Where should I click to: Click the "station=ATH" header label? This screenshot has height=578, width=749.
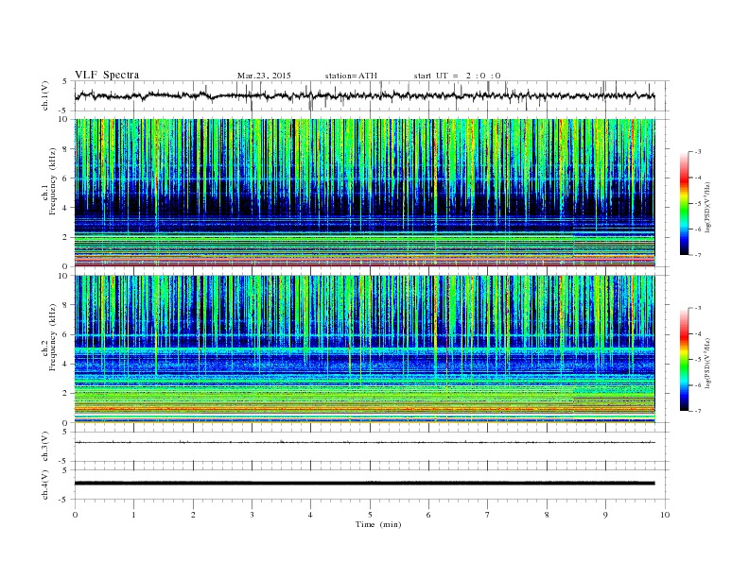pyautogui.click(x=351, y=76)
